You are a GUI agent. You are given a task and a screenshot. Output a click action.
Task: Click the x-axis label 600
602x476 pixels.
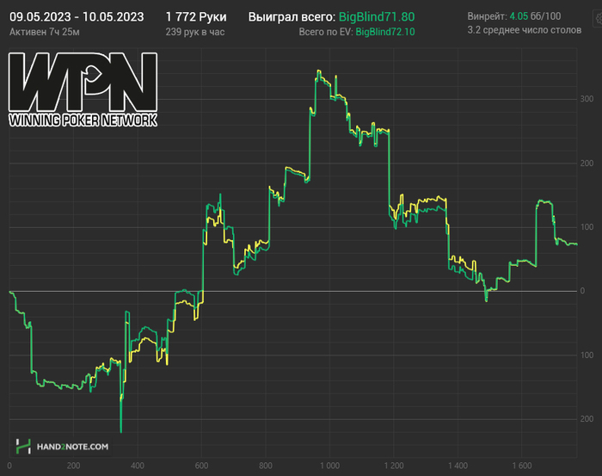201,466
